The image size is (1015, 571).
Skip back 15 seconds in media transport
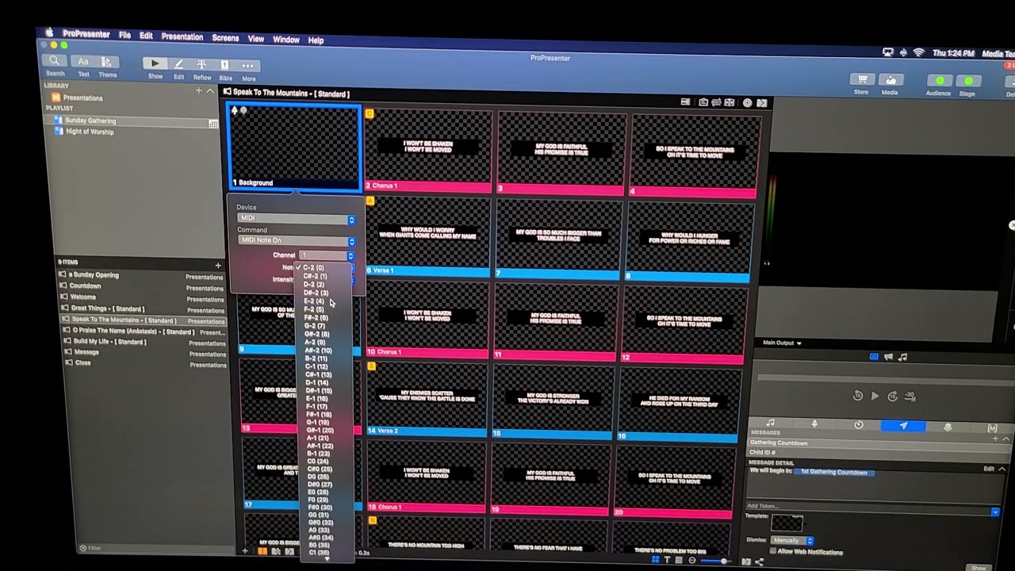(x=857, y=396)
